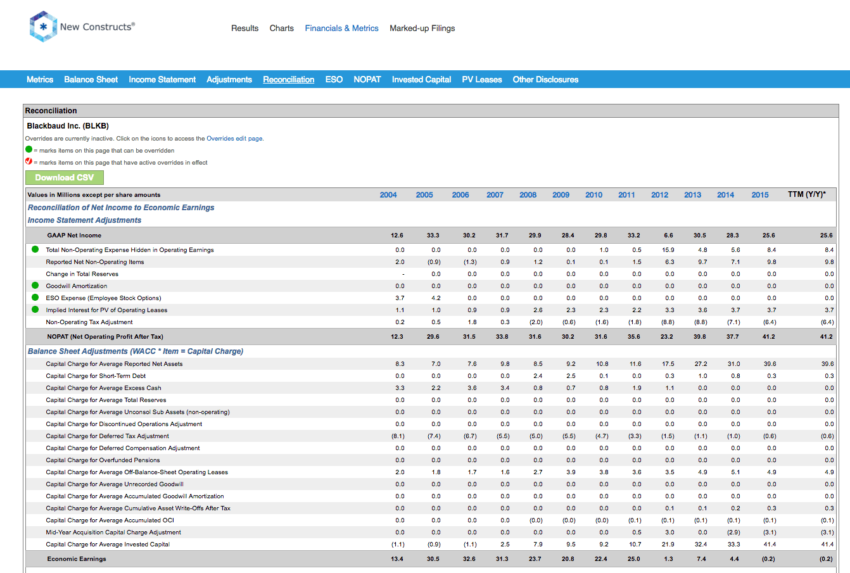Select Capital Charge for Deferred Tax Adjustment label
Image resolution: width=850 pixels, height=573 pixels.
(x=108, y=436)
